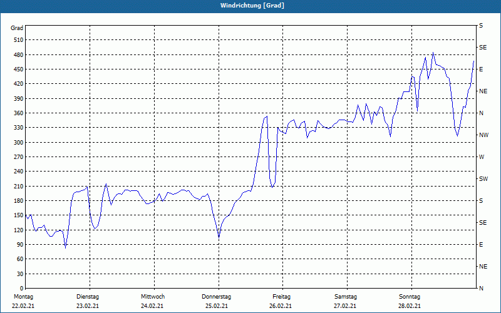
Task: Click the date 26.02.21
Action: point(281,306)
